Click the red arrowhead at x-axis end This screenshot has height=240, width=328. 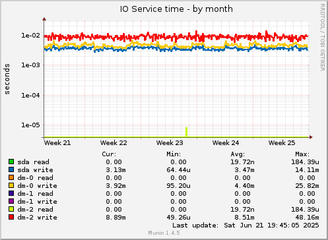click(311, 137)
